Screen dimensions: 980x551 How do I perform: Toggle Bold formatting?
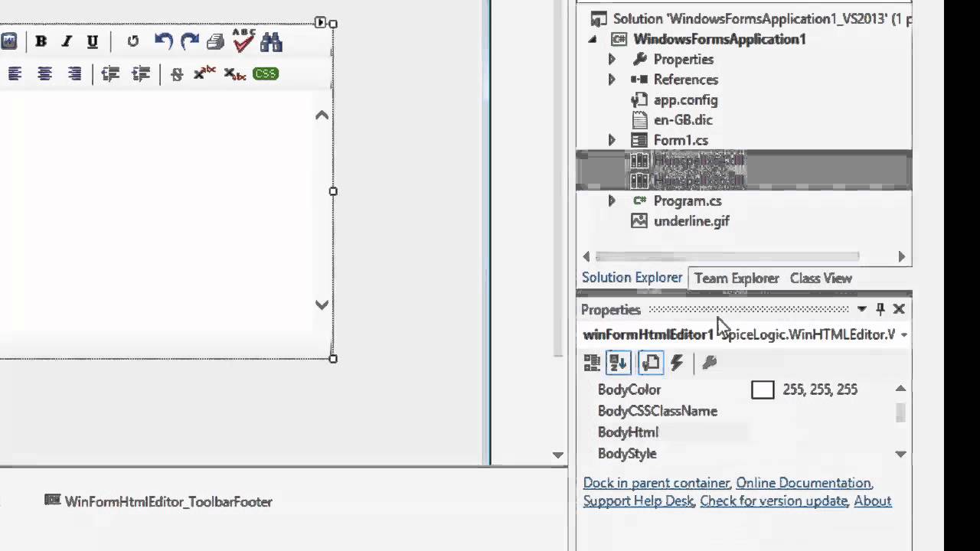click(x=41, y=41)
